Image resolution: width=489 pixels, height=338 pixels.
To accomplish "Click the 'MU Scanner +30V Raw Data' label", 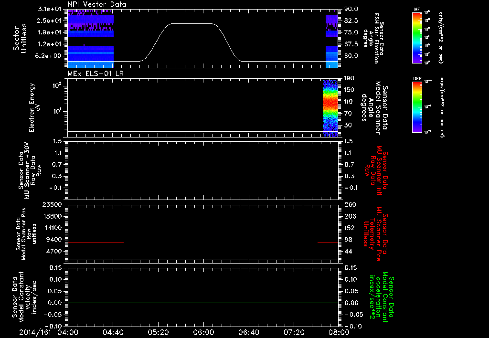I will (30, 170).
